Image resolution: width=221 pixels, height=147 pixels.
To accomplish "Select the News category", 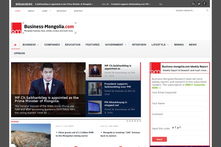I will [193, 45].
